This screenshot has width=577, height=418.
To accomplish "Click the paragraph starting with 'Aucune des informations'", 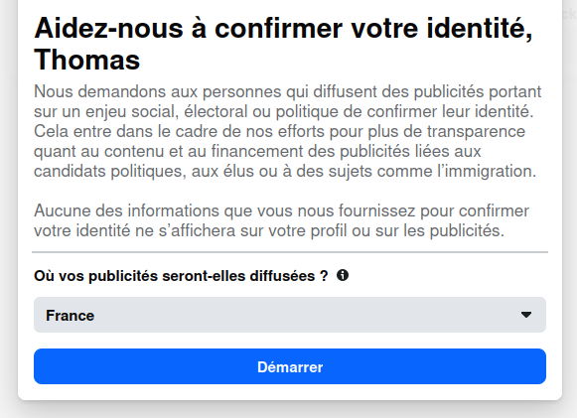I will pyautogui.click(x=281, y=220).
